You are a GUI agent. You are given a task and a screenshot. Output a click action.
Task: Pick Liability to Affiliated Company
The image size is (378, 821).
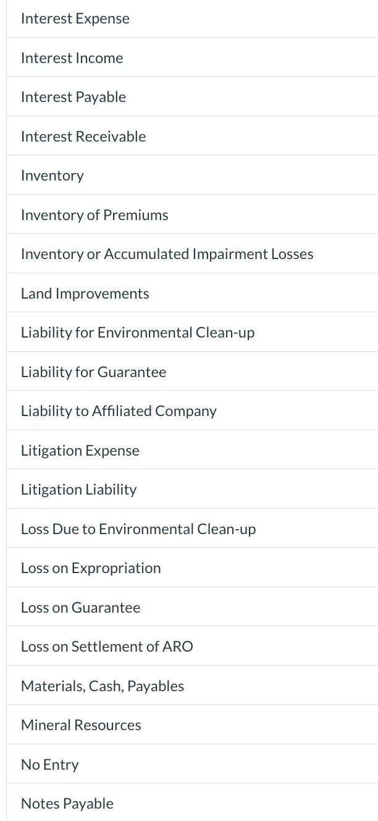tap(119, 410)
